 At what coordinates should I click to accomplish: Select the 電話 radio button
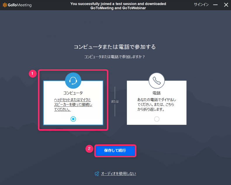(x=157, y=119)
